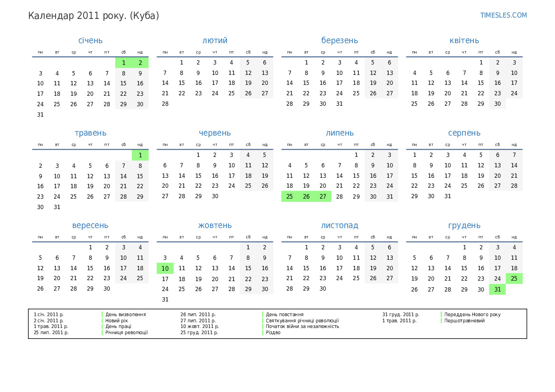555x392 pixels.
Task: Click legend entry 'День повстання'
Action: 284,315
